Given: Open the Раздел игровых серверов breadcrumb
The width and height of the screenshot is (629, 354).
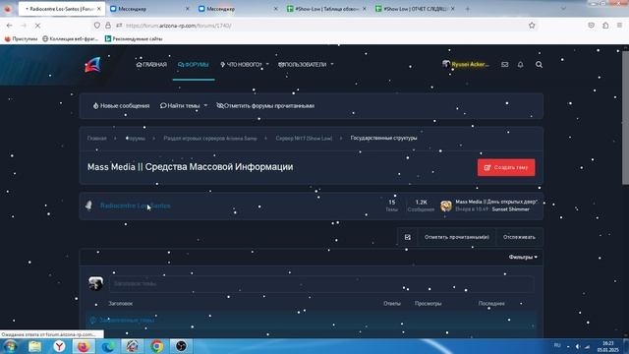Looking at the screenshot, I should click(209, 138).
